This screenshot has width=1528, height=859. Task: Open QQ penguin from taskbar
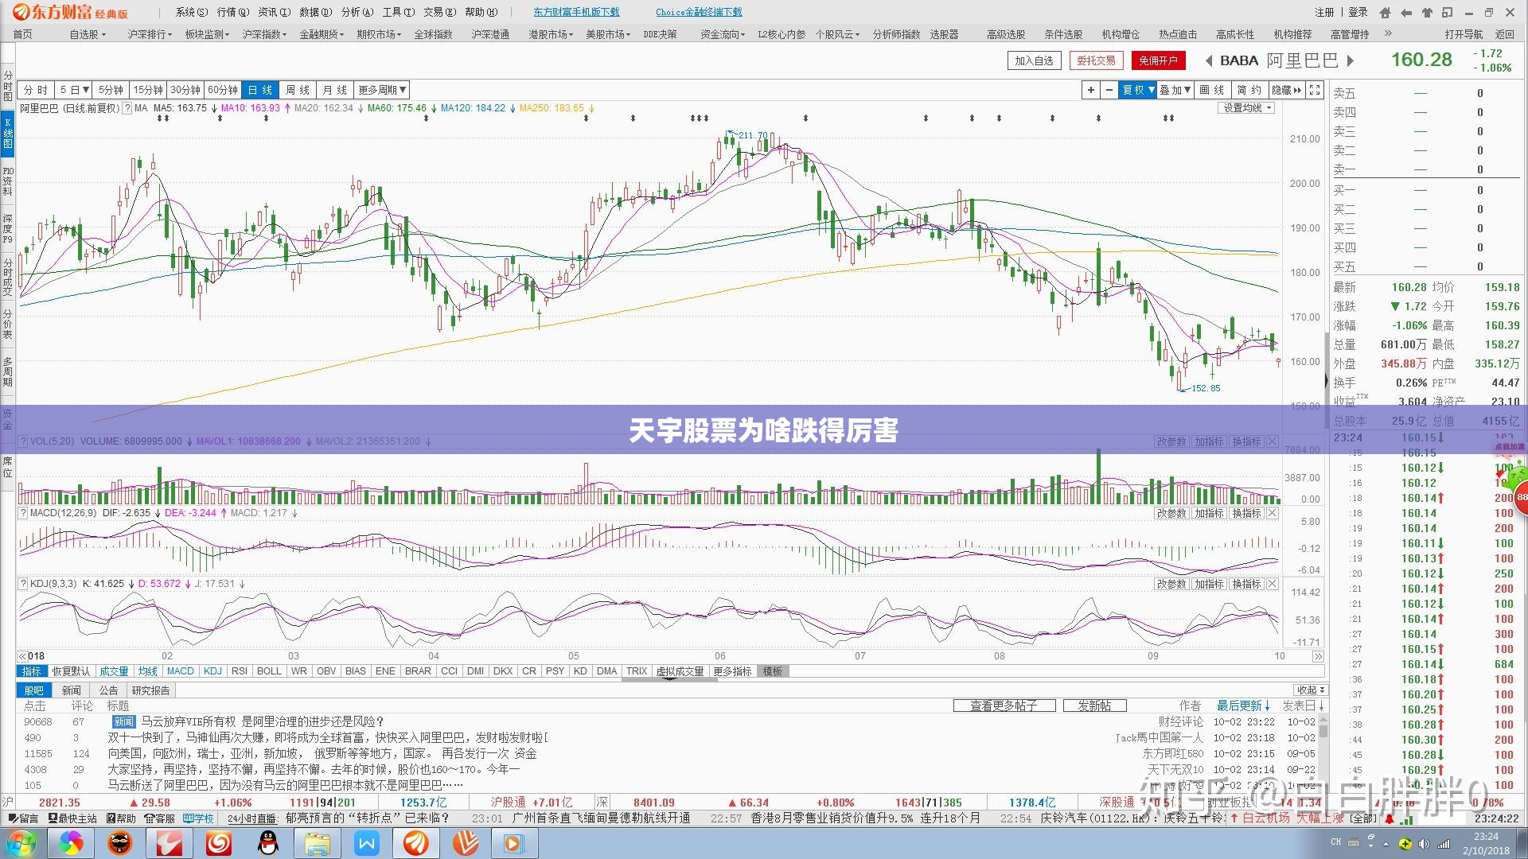(268, 843)
